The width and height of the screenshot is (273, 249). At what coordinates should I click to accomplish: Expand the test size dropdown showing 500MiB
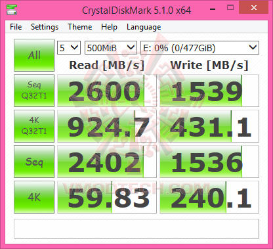tap(111, 47)
